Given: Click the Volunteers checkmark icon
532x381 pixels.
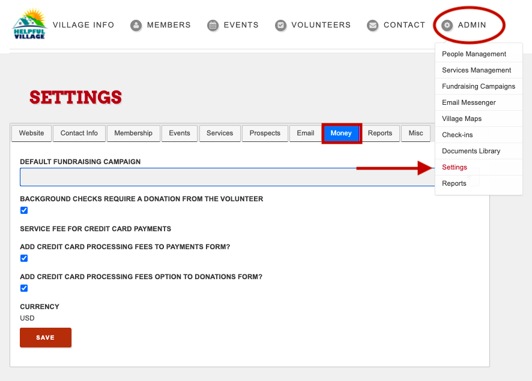Looking at the screenshot, I should (x=280, y=25).
